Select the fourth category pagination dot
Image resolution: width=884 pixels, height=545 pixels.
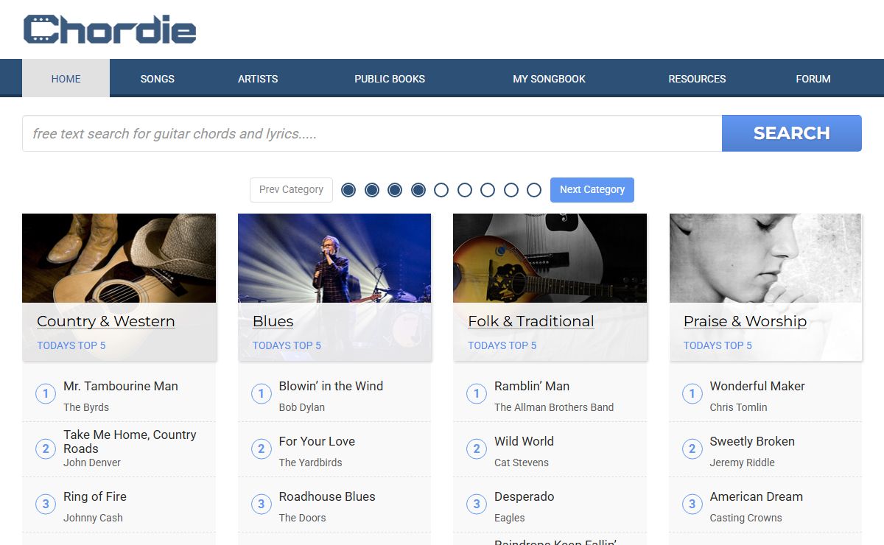pyautogui.click(x=418, y=190)
